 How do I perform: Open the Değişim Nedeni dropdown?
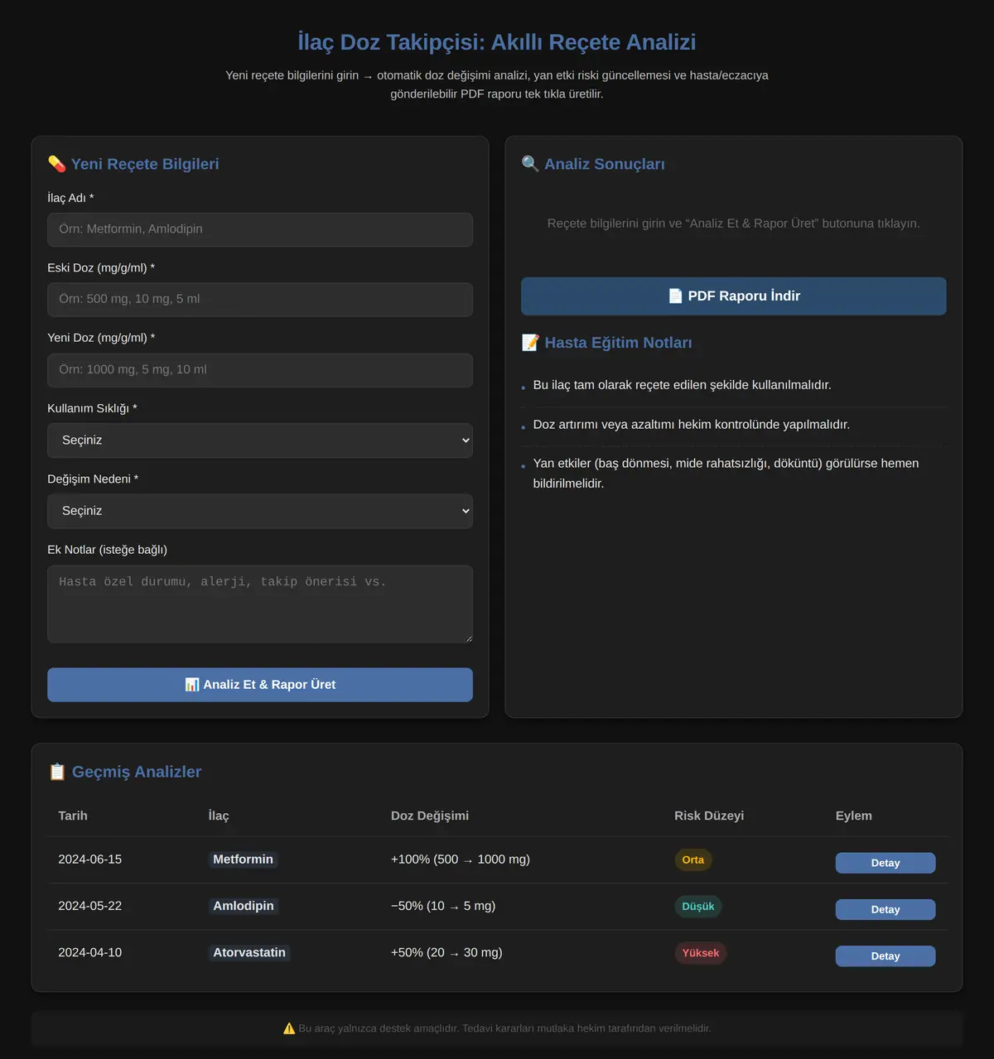260,512
